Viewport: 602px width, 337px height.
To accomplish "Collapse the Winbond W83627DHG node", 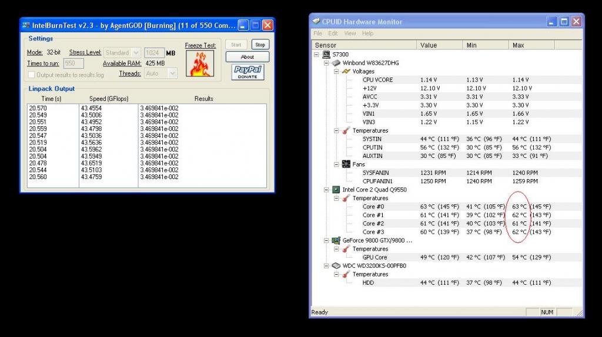I will (326, 63).
